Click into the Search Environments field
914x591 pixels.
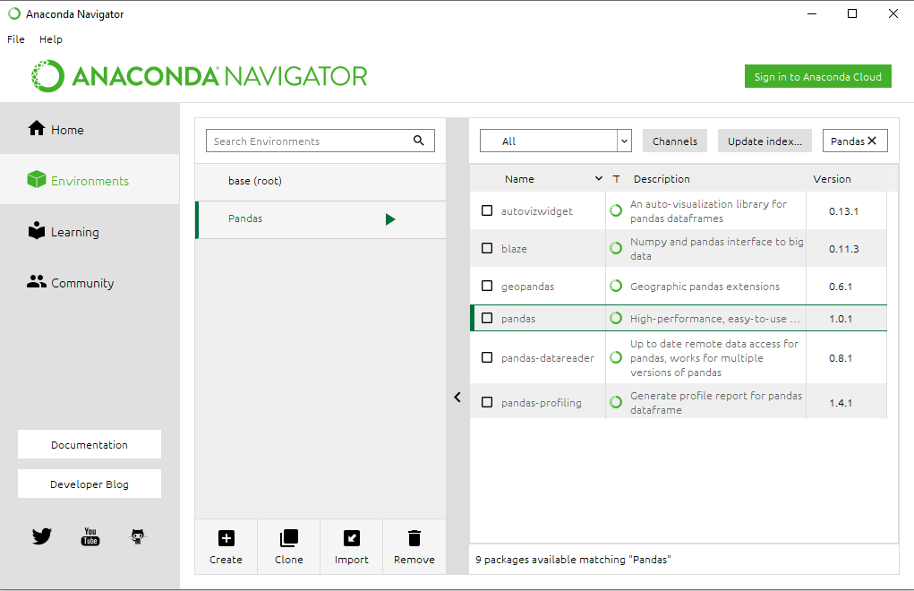click(x=320, y=141)
